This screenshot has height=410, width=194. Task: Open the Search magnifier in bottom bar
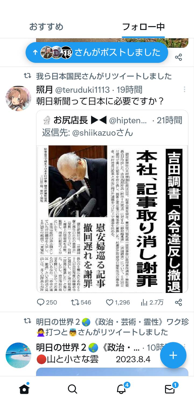tap(72, 389)
